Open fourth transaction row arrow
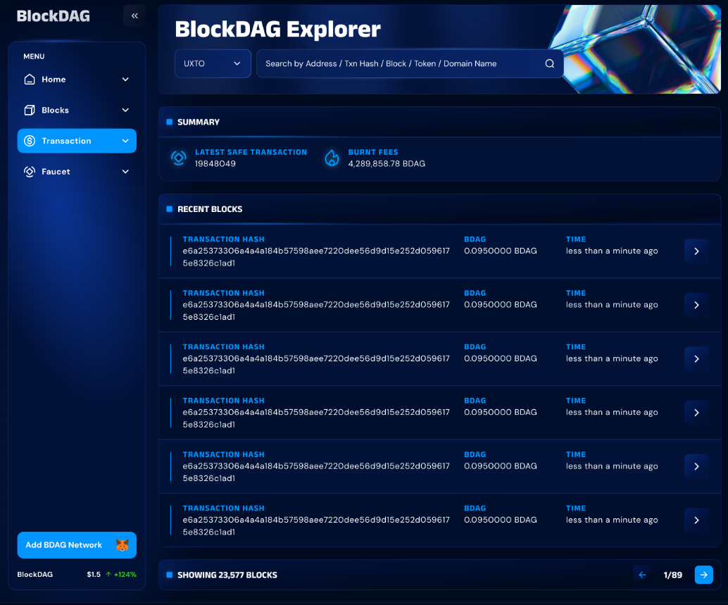 (696, 413)
